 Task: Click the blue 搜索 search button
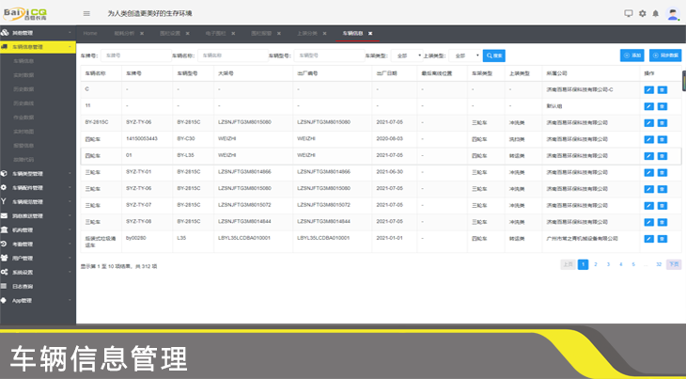point(494,55)
